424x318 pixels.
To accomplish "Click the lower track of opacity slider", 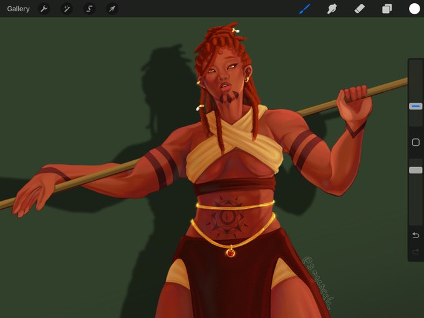I will (x=416, y=200).
